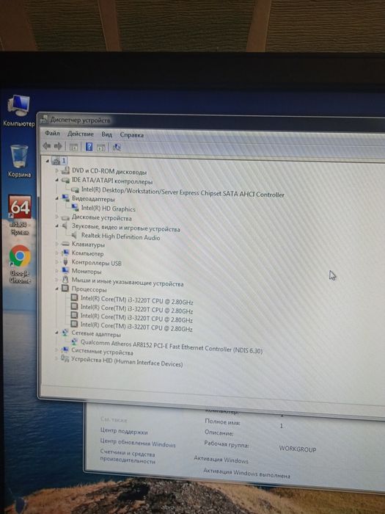Select first Intel(R) Core(TM) i3-3220T CPU entry

(137, 300)
